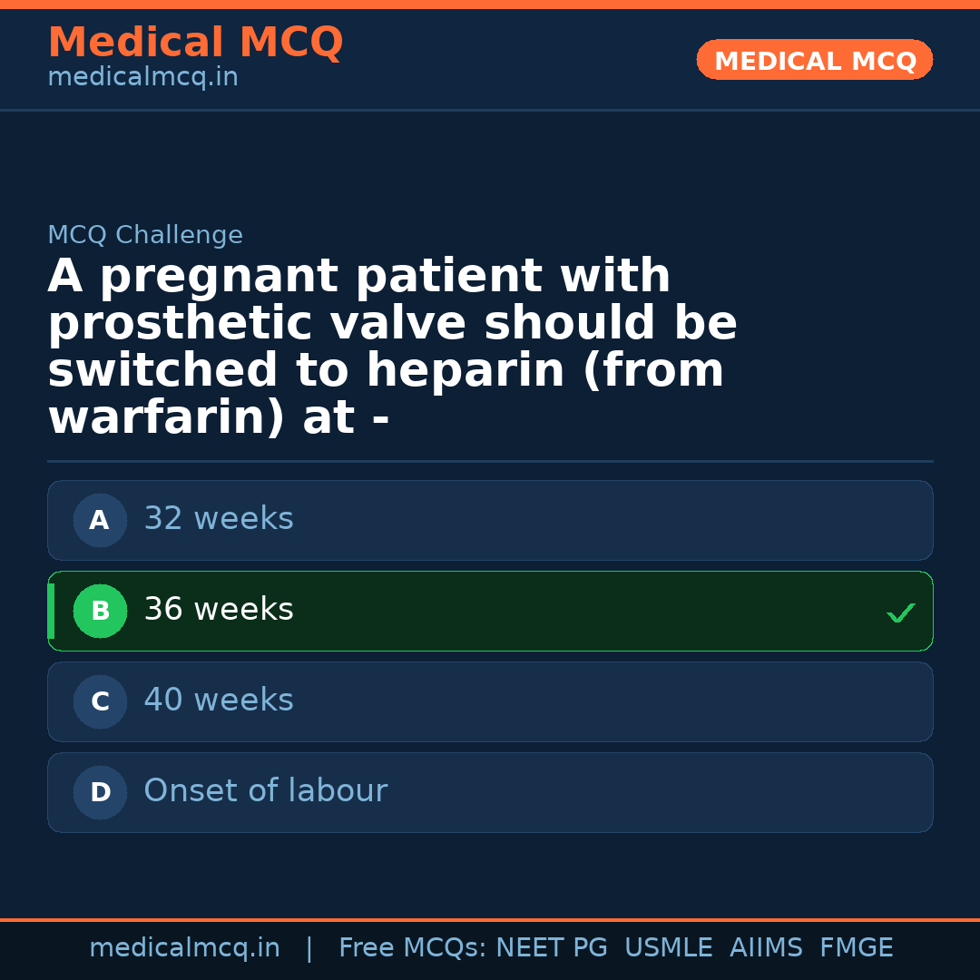Choose the "40 weeks" answer
The image size is (980, 980).
[x=219, y=701]
